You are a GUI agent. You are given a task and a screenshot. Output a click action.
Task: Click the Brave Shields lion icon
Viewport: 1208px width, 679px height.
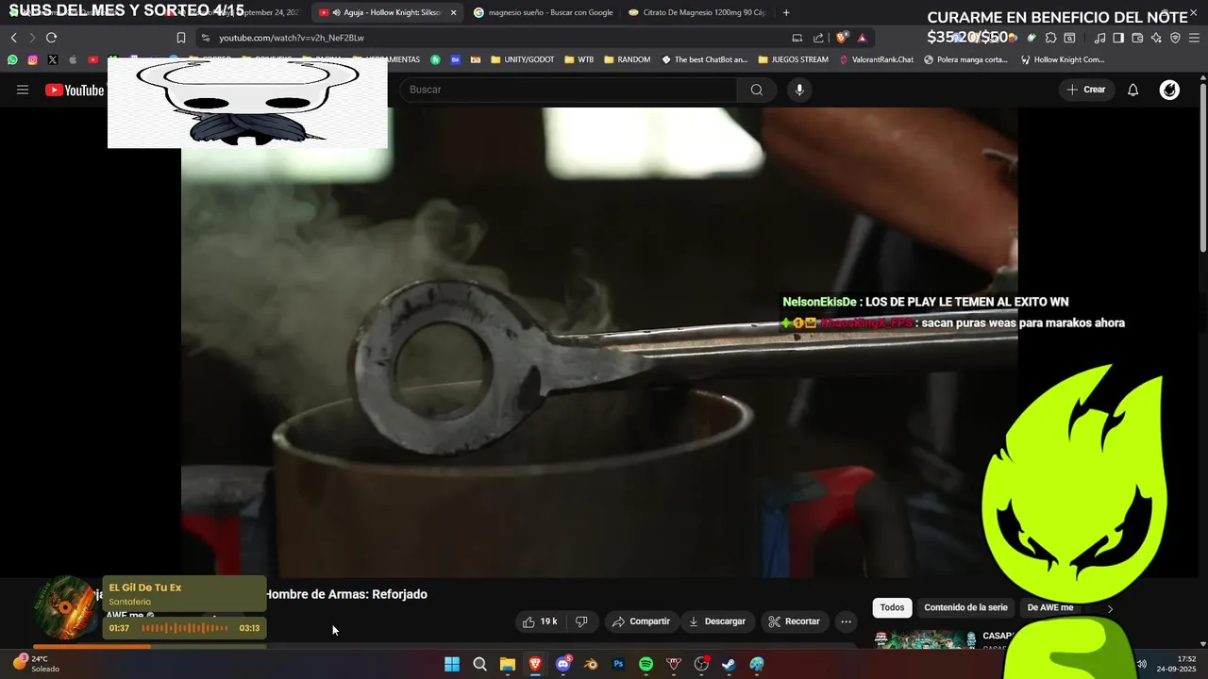(x=842, y=38)
